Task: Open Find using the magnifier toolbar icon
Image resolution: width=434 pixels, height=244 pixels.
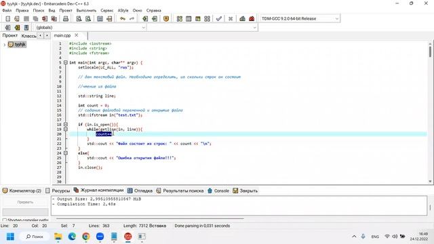Action: (x=79, y=19)
